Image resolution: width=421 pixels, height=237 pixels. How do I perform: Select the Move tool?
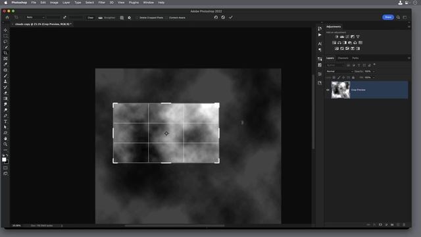(5, 30)
